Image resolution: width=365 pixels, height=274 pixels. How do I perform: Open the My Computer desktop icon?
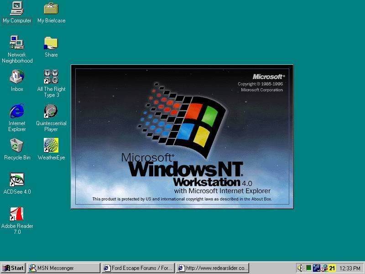(x=17, y=8)
